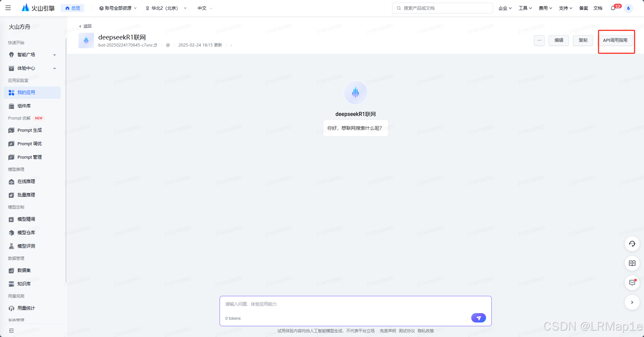Click the 批量推理 icon
The width and height of the screenshot is (644, 337).
click(x=11, y=195)
